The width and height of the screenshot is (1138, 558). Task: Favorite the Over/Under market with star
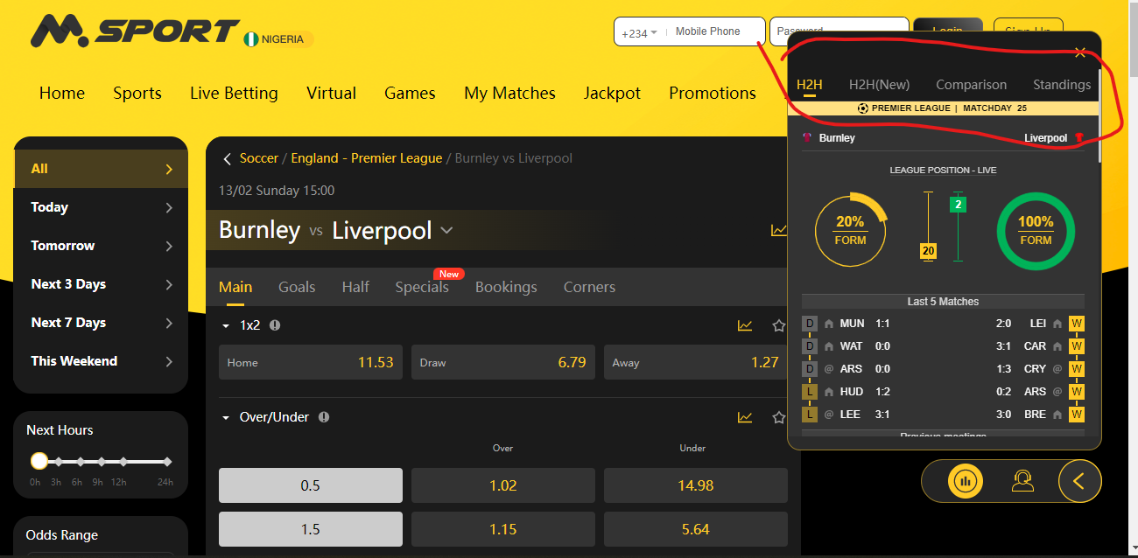tap(778, 417)
